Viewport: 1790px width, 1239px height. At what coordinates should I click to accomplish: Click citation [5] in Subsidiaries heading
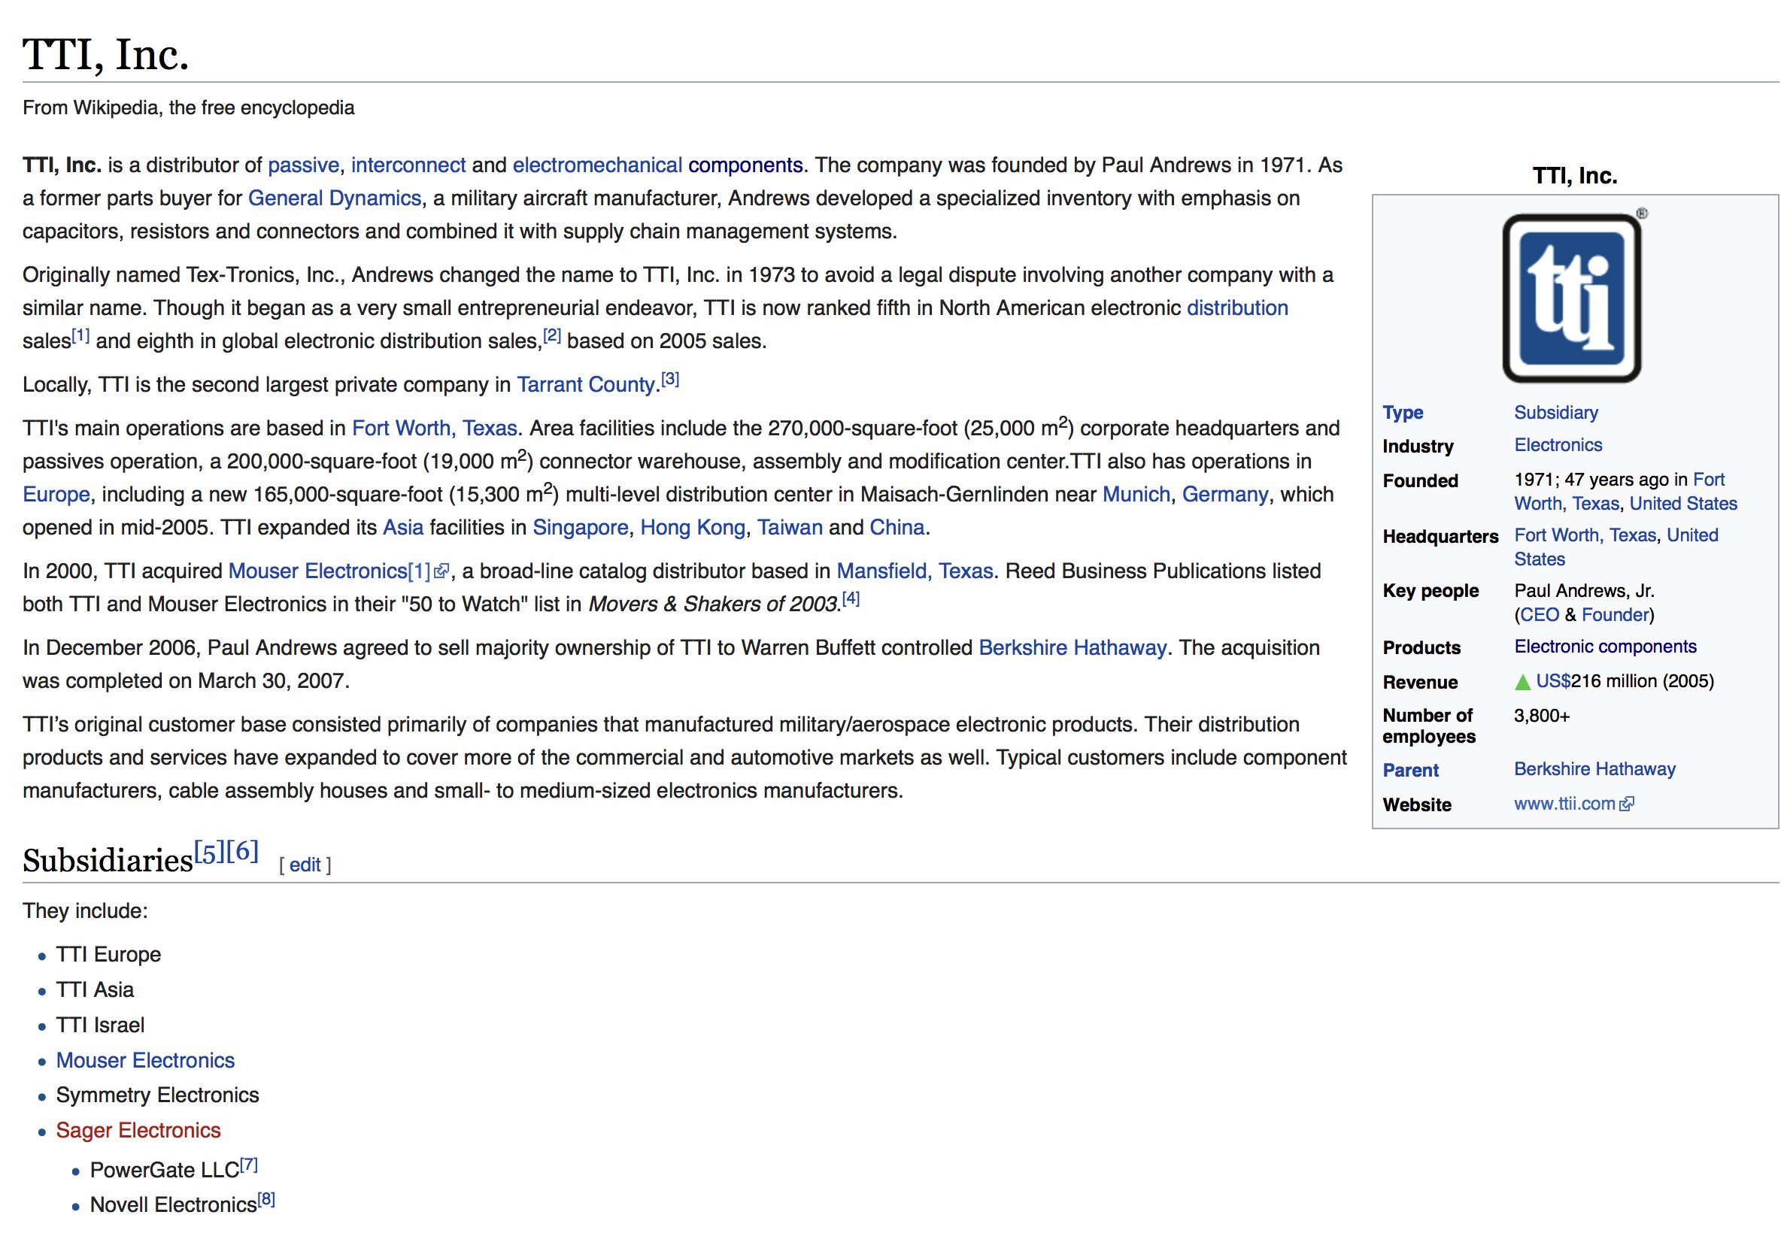(210, 852)
